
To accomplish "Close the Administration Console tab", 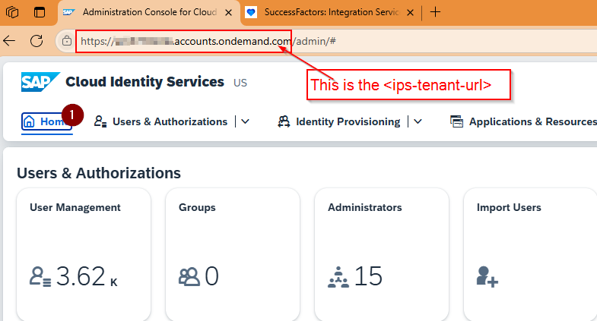I will click(x=228, y=13).
